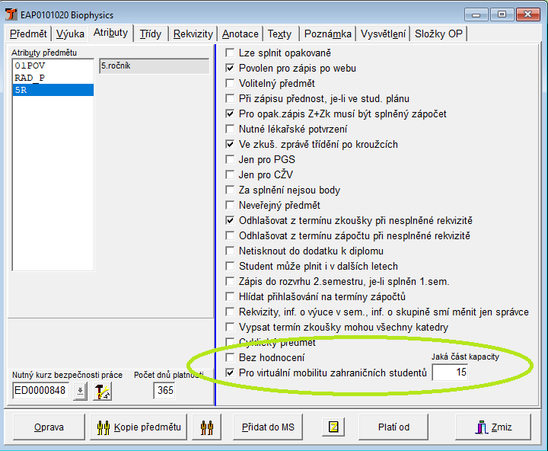The image size is (548, 451).
Task: Click Kopie předmětu copy button
Action: pos(139,427)
